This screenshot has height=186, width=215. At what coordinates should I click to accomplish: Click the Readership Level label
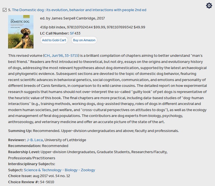coord(24,152)
